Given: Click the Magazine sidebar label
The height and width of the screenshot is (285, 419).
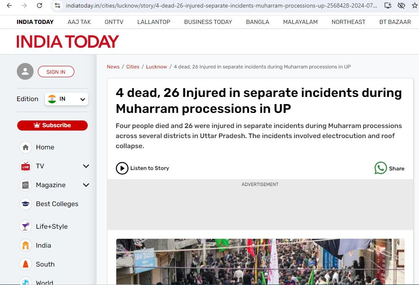Looking at the screenshot, I should tap(51, 185).
